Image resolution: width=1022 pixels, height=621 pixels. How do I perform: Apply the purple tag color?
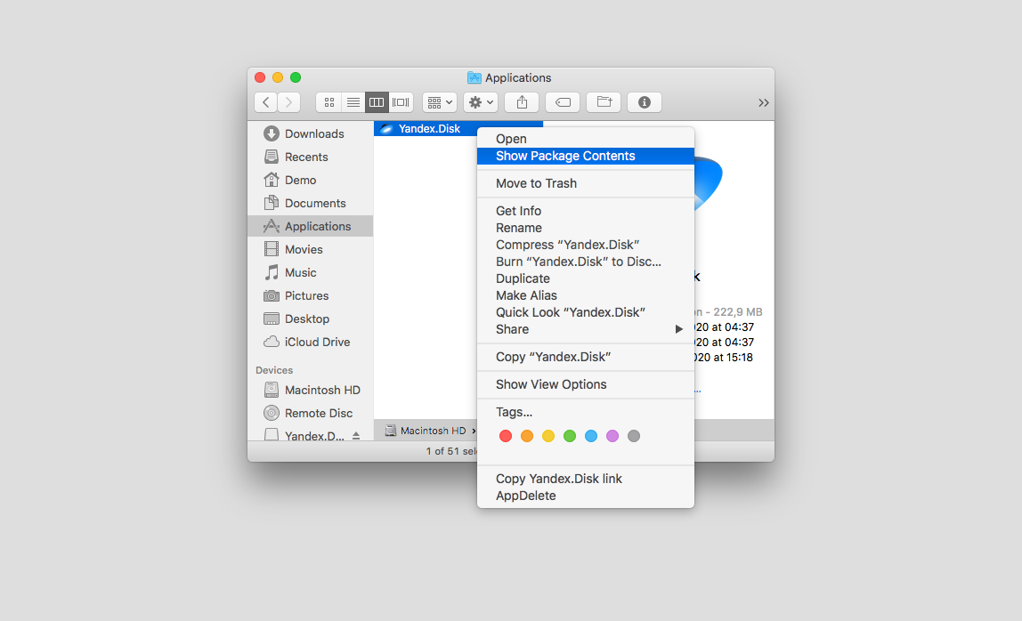point(612,436)
